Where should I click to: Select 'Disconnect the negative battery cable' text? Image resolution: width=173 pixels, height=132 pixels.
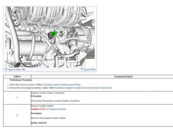pyautogui.click(x=29, y=88)
